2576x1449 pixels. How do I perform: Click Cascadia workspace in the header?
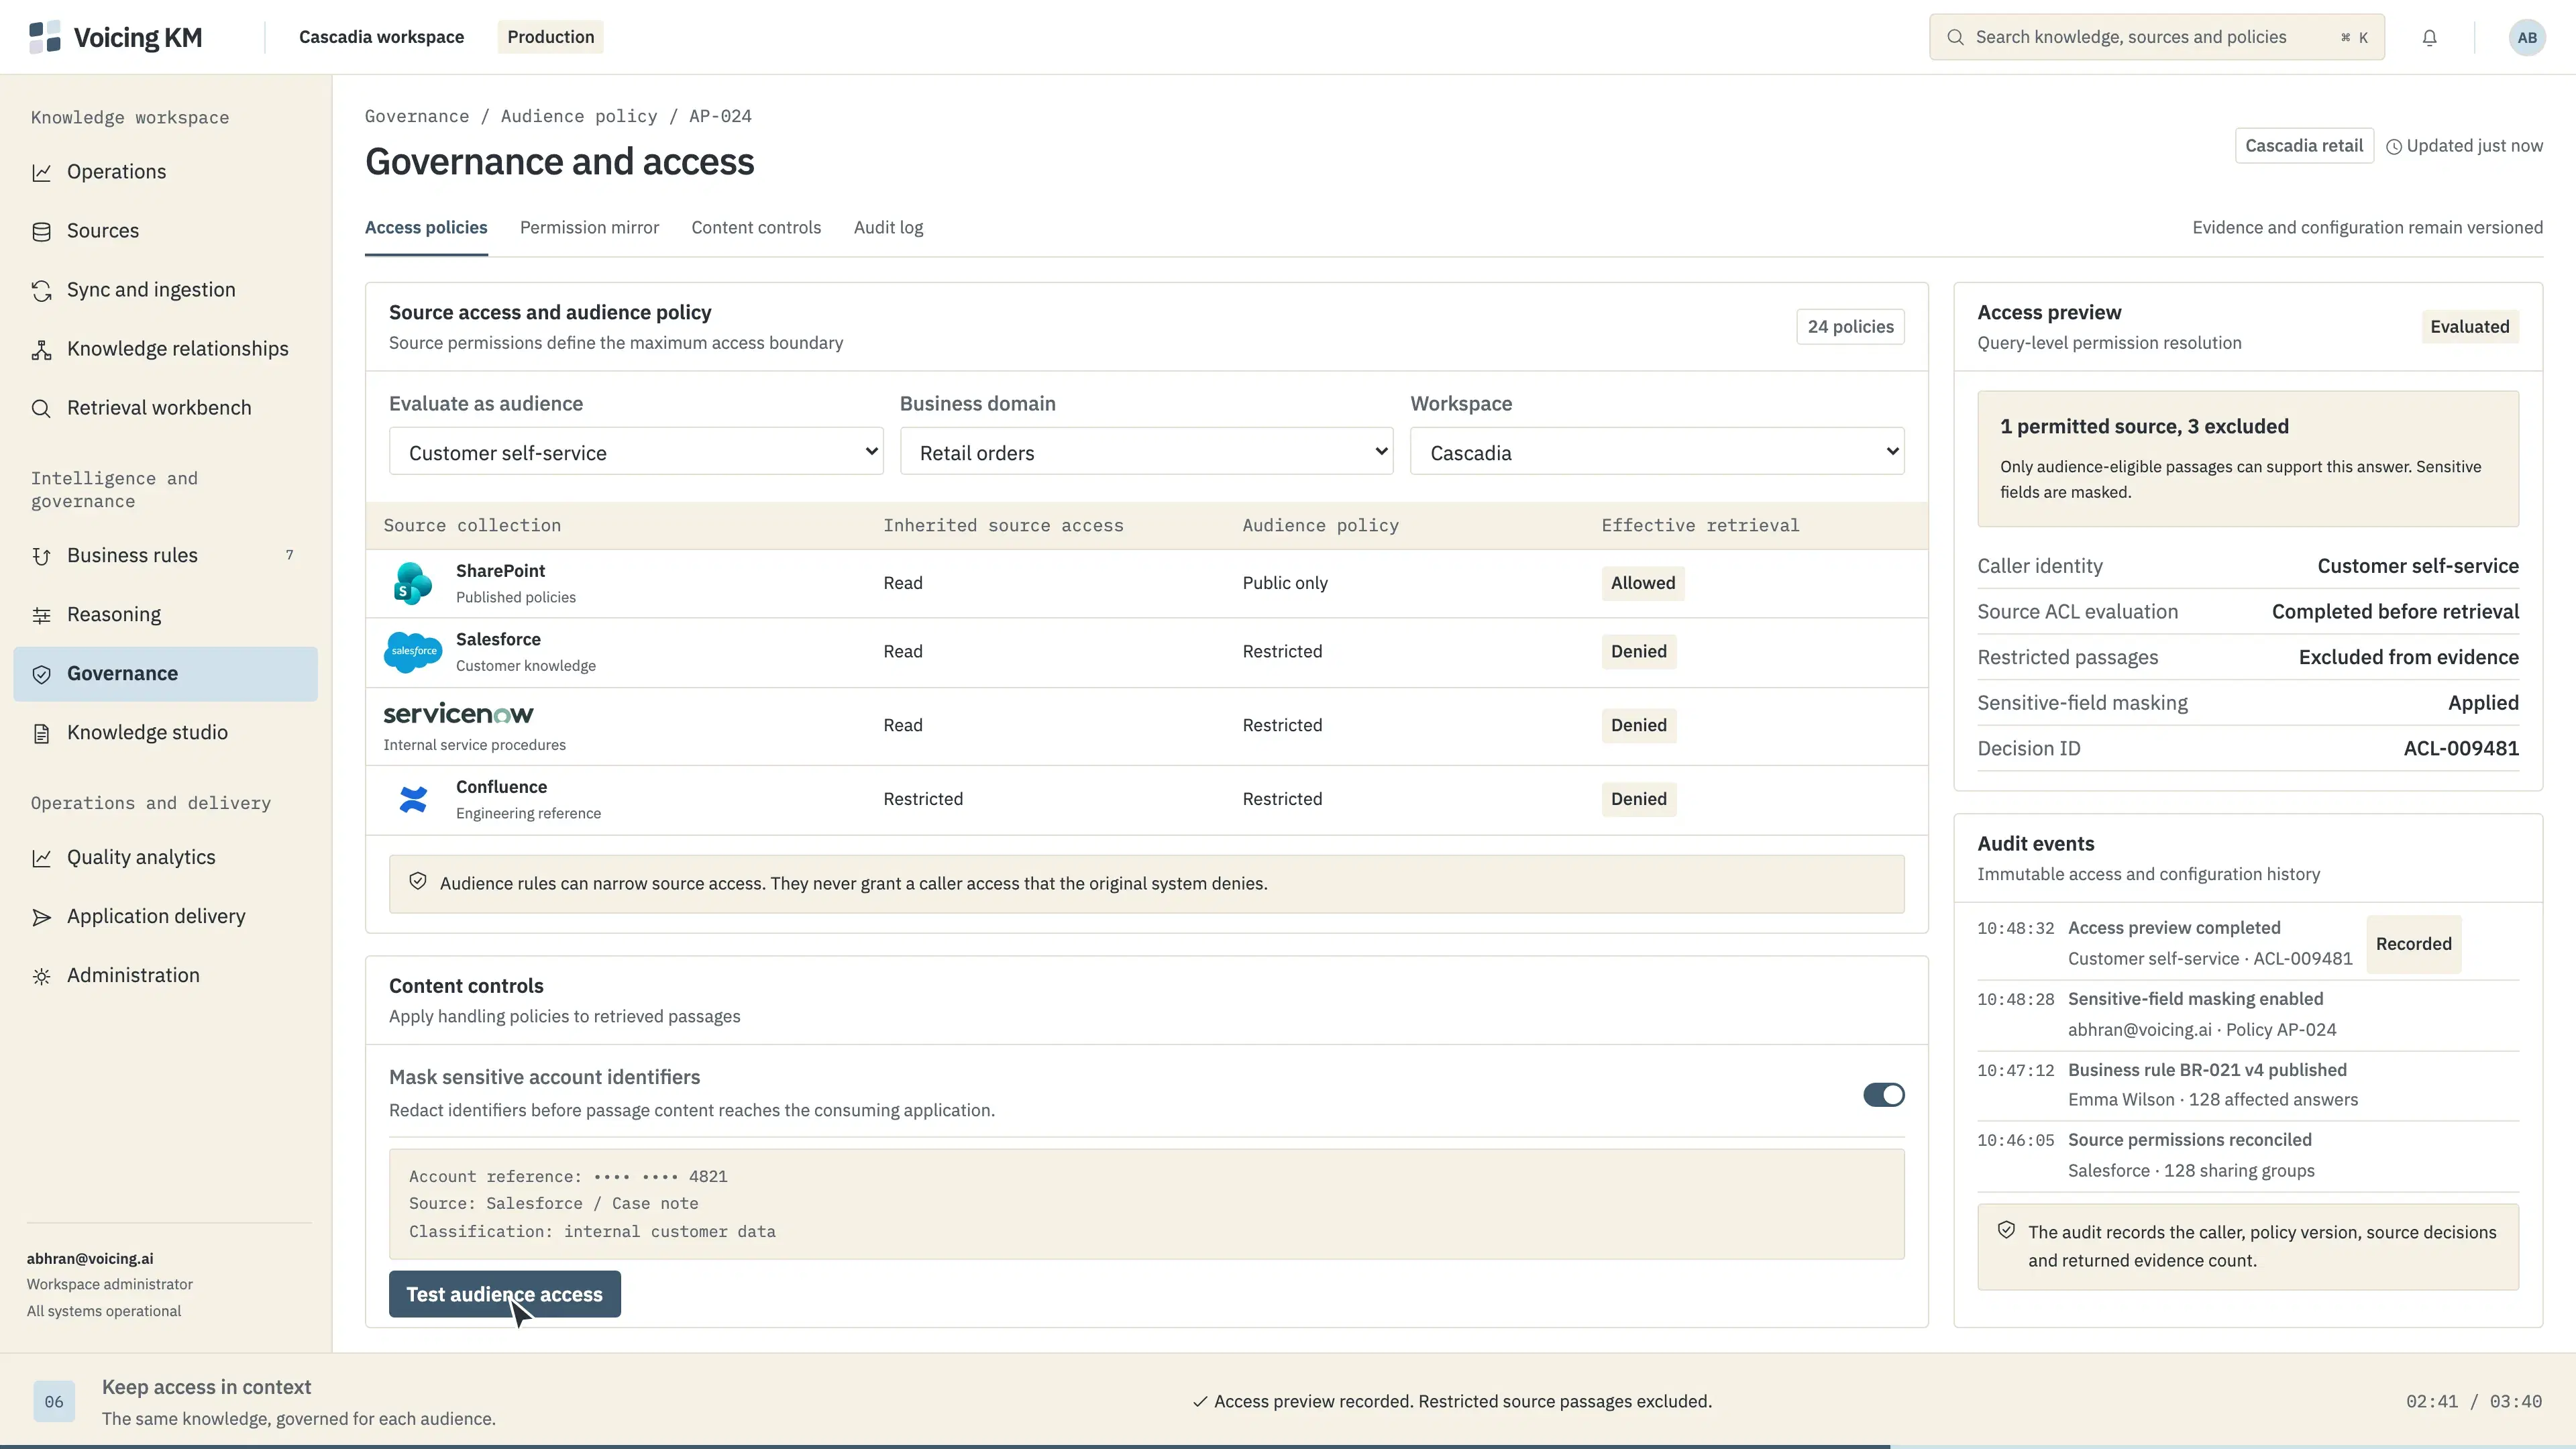[381, 37]
